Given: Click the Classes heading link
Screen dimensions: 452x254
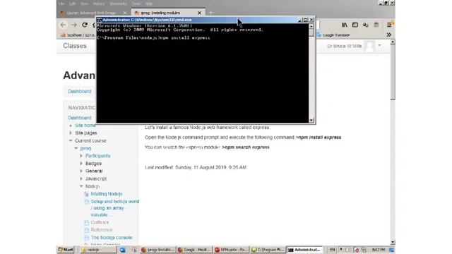Looking at the screenshot, I should pyautogui.click(x=75, y=46).
